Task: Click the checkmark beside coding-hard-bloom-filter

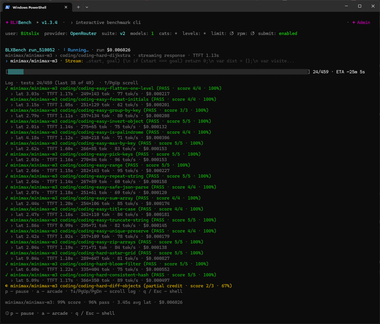Action: tap(7, 264)
